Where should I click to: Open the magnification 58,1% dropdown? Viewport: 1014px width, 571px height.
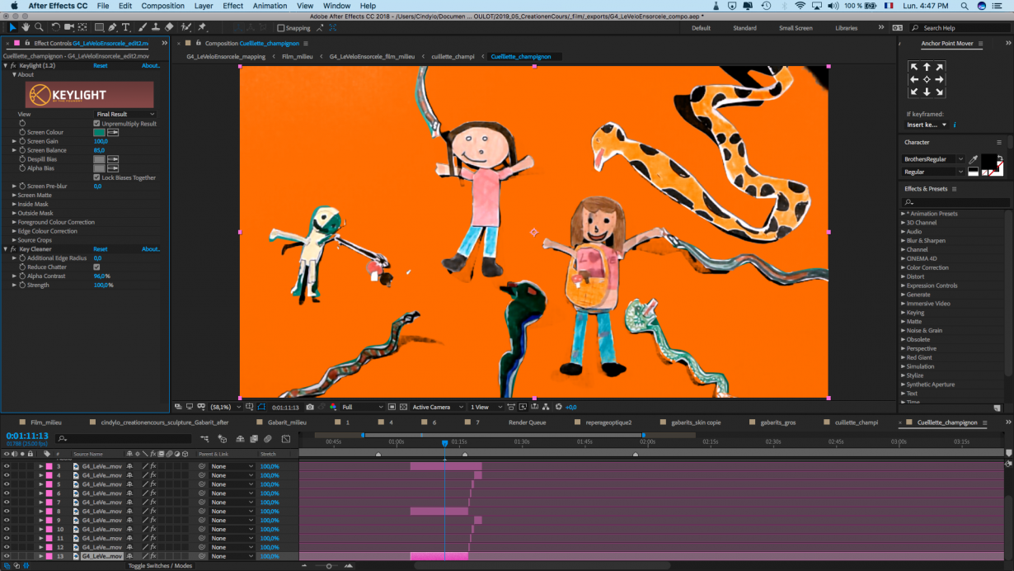click(x=226, y=407)
